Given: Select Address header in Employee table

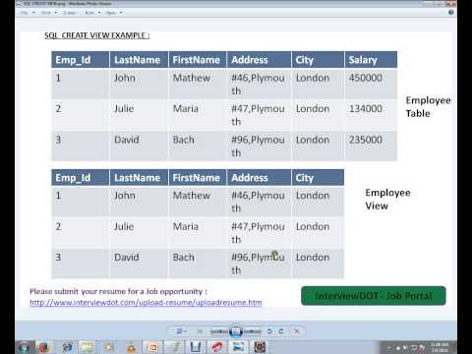Looking at the screenshot, I should (259, 60).
